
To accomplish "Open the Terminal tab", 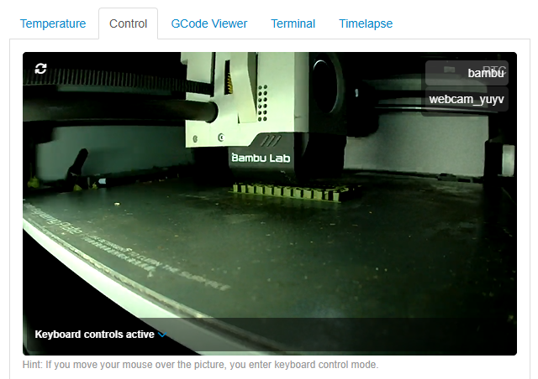I will click(x=293, y=23).
